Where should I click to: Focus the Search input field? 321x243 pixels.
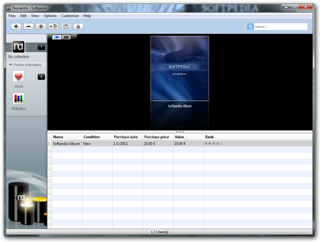tap(281, 27)
